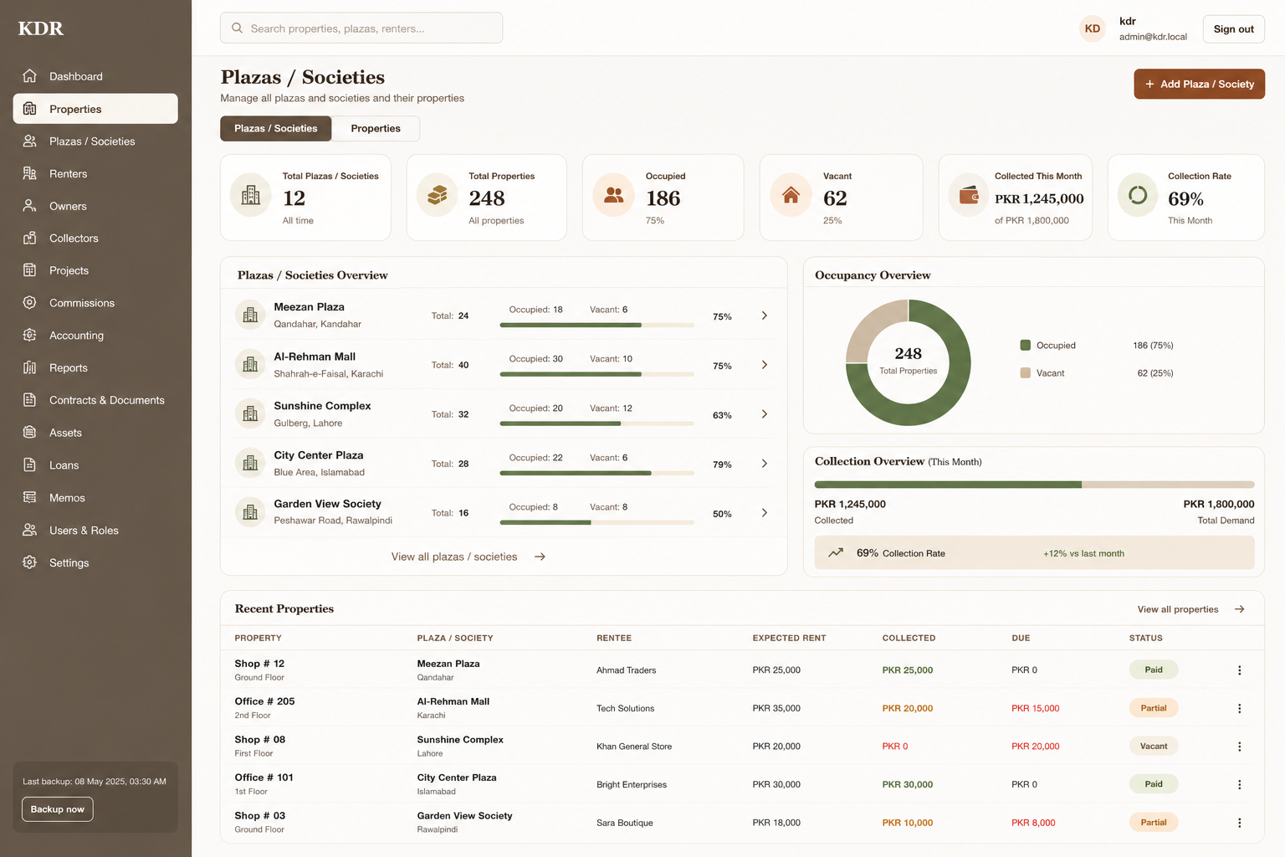Screen dimensions: 1285x857
Task: Open the Assets sidebar icon
Action: pyautogui.click(x=30, y=433)
